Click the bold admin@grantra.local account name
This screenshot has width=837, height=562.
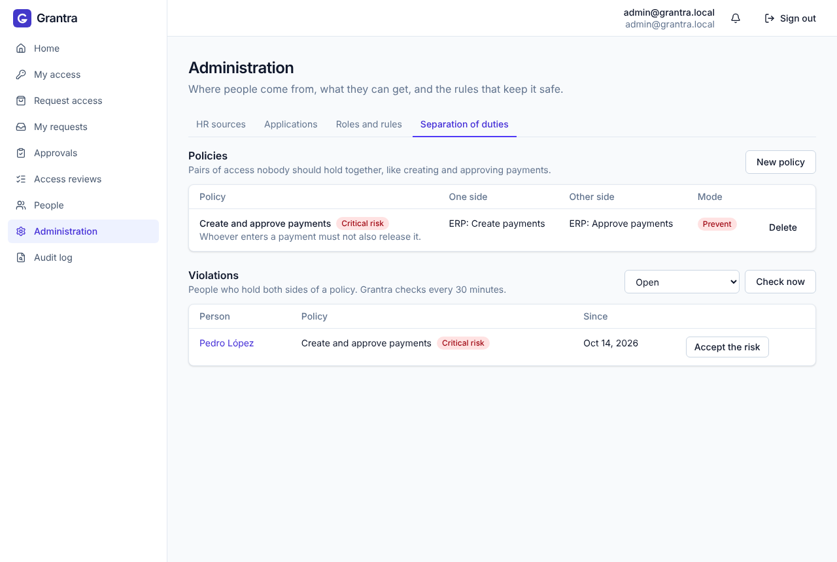669,12
